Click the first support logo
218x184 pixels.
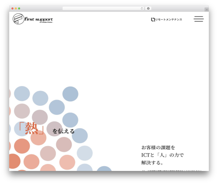pyautogui.click(x=33, y=19)
